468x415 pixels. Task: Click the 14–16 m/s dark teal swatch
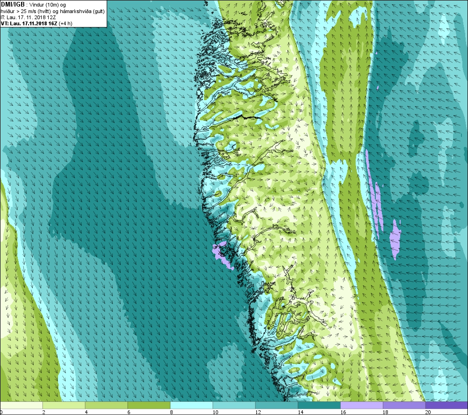tap(319, 405)
